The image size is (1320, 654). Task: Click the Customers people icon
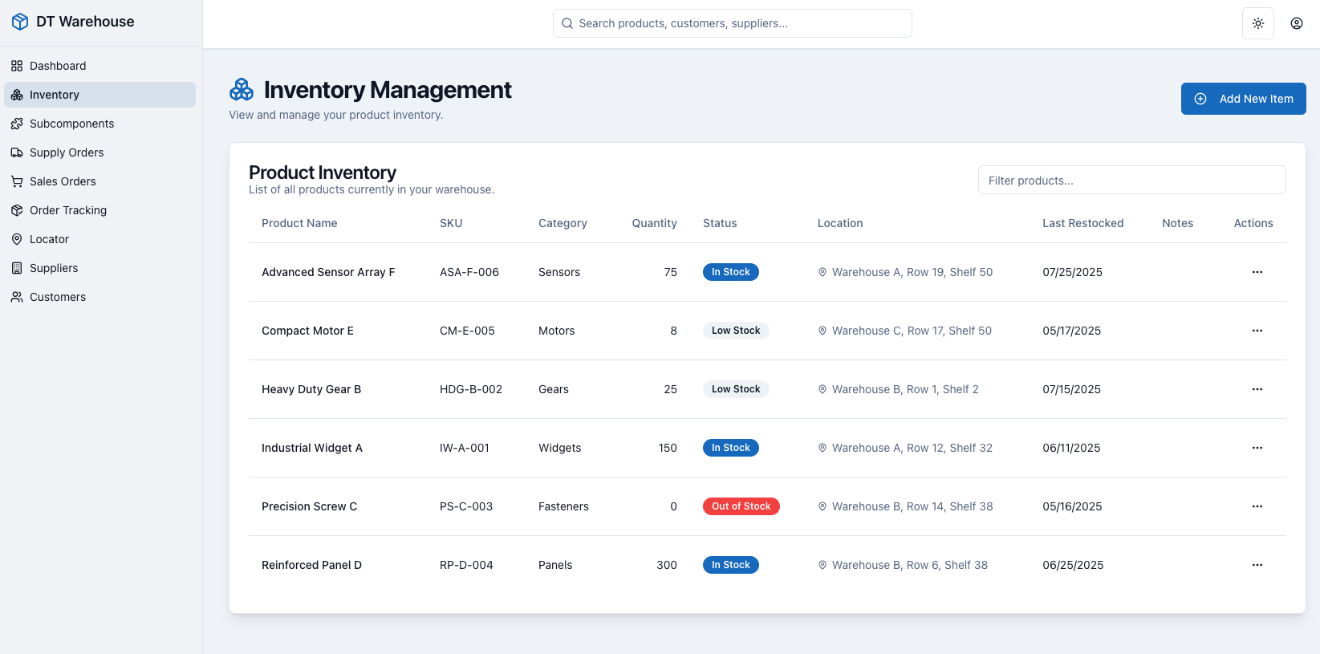pyautogui.click(x=17, y=297)
